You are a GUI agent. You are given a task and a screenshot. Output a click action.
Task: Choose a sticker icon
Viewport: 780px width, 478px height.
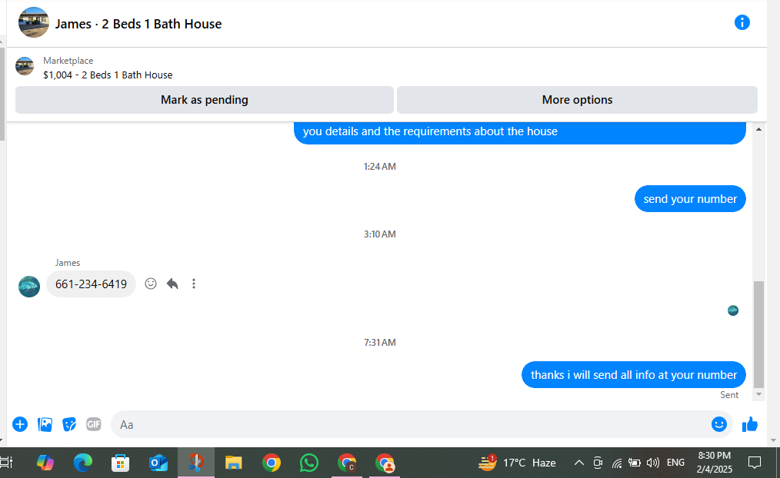(69, 424)
